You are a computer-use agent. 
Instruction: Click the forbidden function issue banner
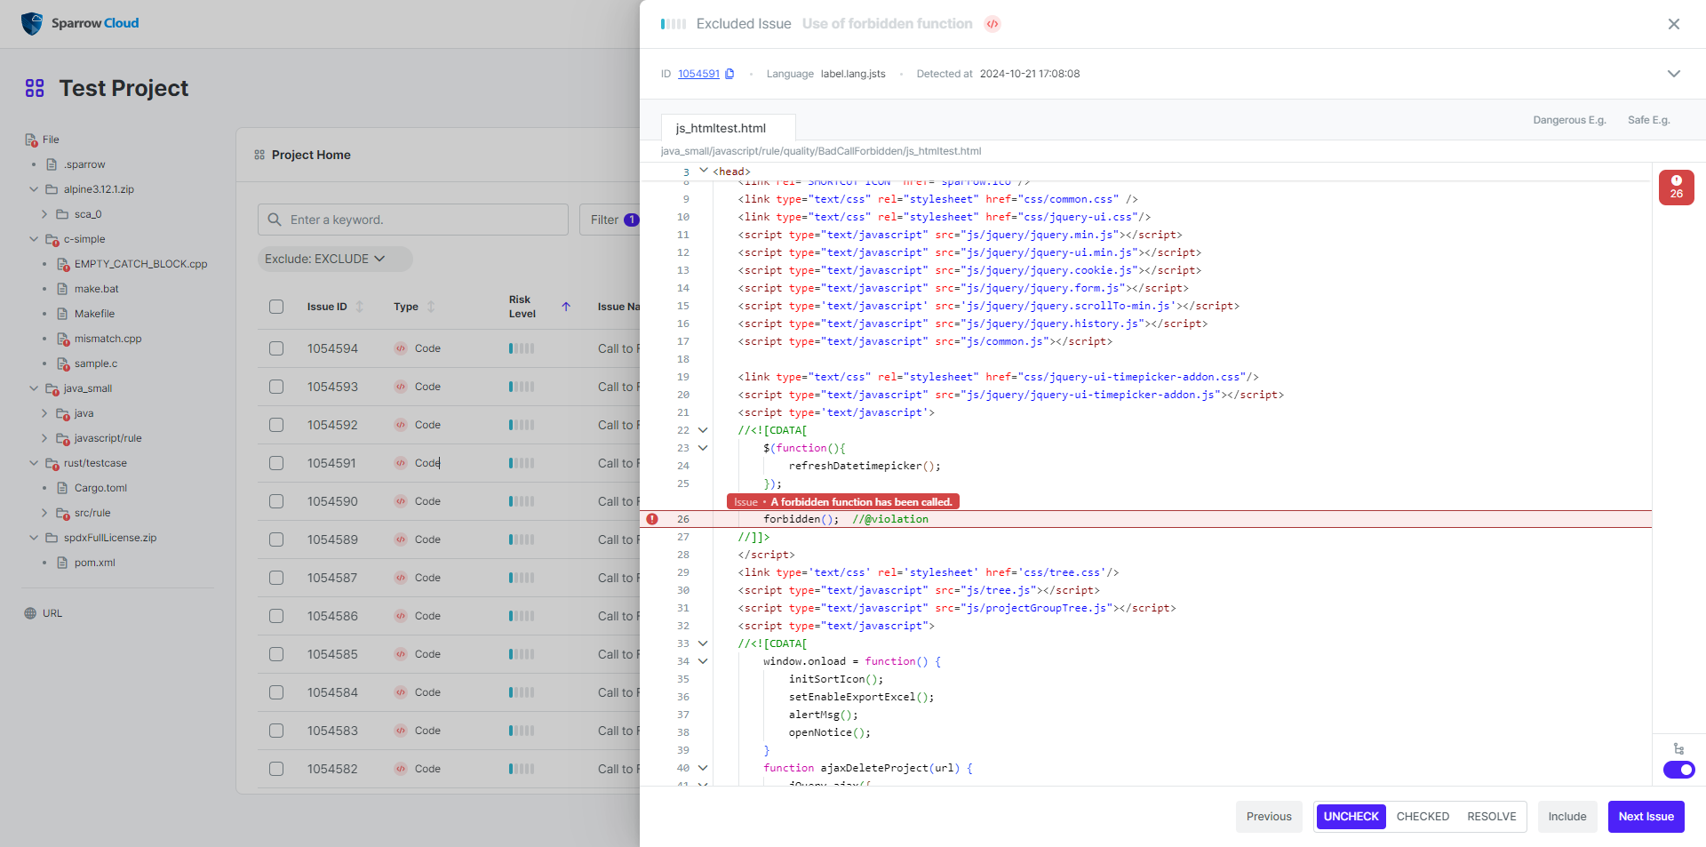pyautogui.click(x=842, y=502)
